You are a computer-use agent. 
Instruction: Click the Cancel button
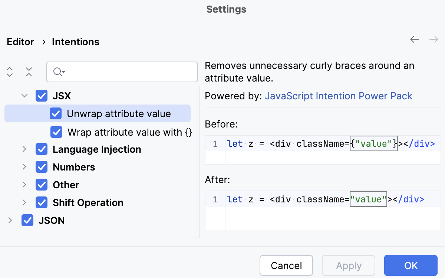286,266
